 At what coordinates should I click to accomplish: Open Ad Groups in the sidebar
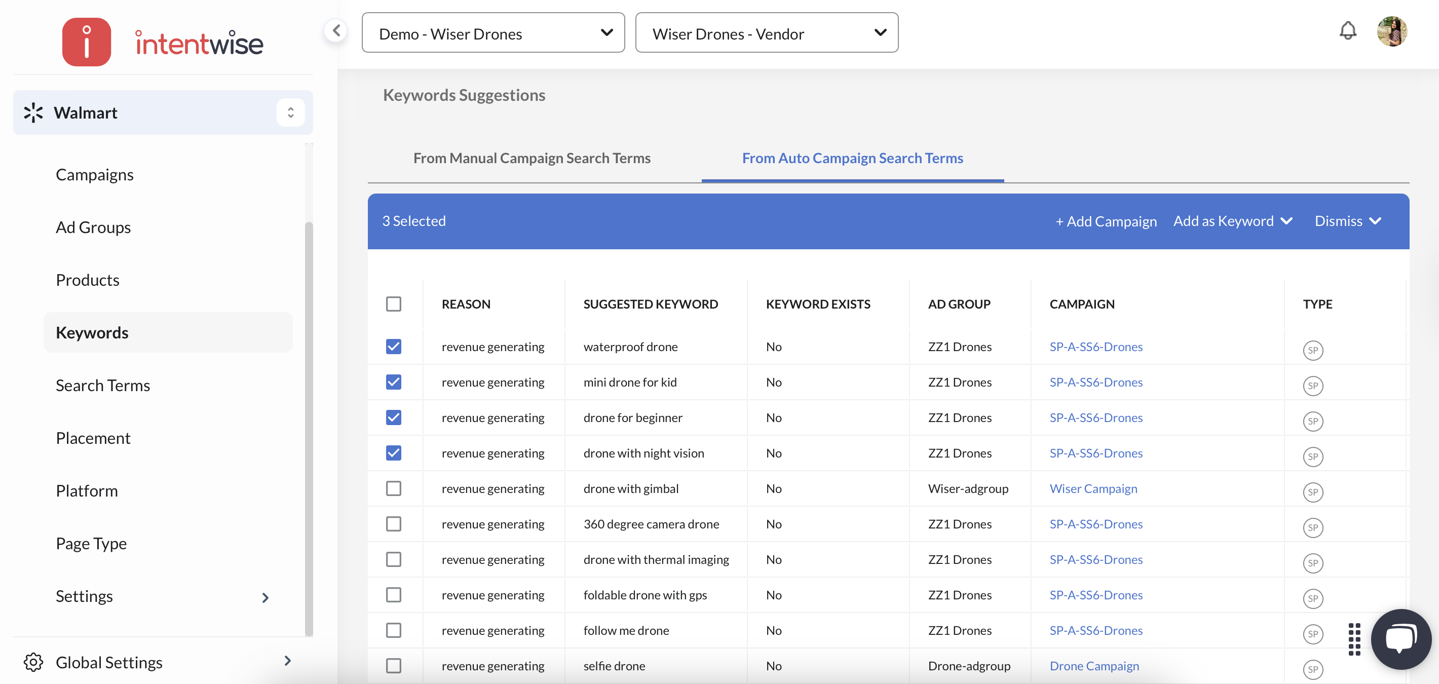click(x=93, y=227)
